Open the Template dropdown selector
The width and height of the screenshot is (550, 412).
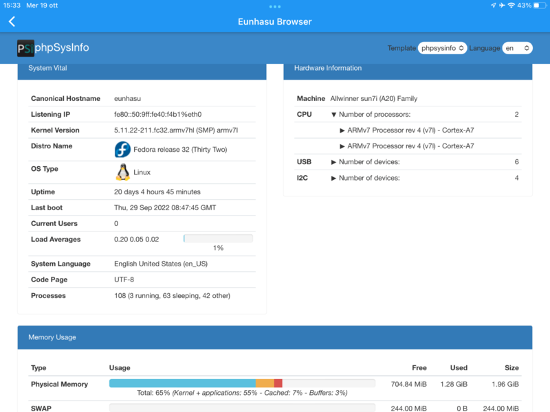click(442, 48)
